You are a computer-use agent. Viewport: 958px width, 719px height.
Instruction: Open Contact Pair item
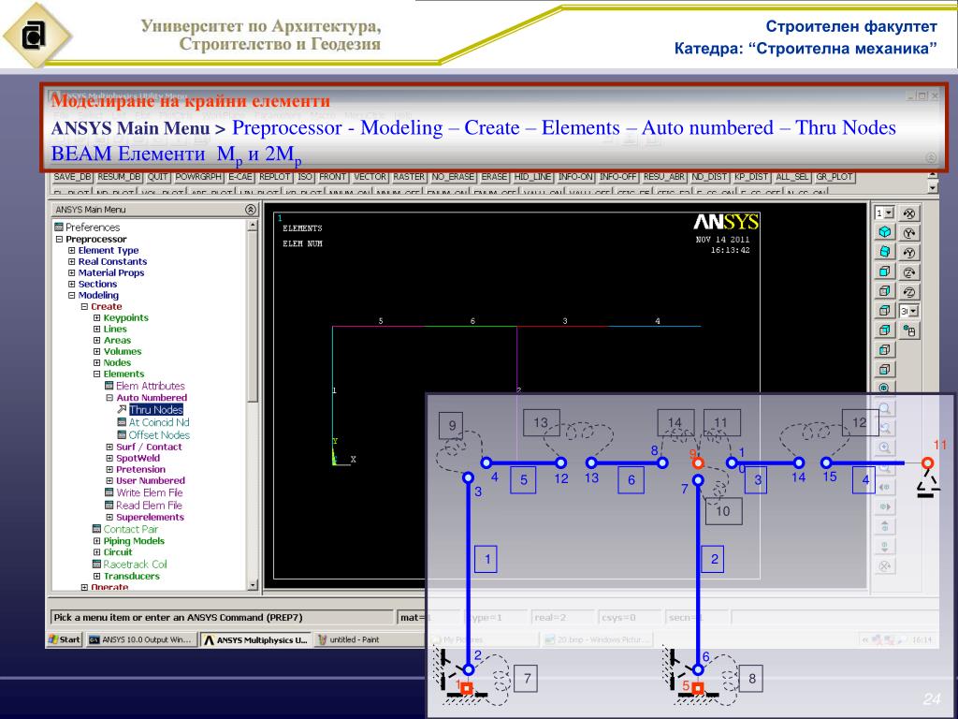click(130, 529)
